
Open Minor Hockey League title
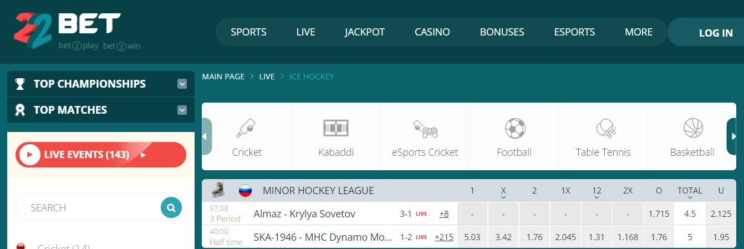pyautogui.click(x=318, y=191)
